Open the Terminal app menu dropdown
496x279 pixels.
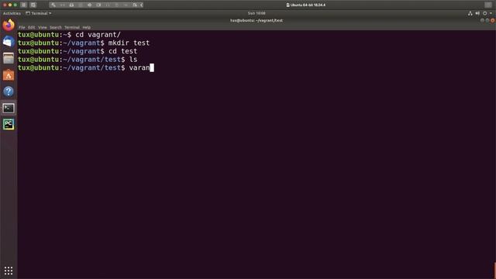[x=39, y=13]
